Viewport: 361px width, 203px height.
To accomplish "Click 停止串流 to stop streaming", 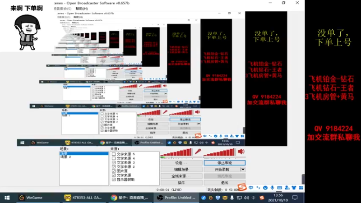I will [x=224, y=163].
